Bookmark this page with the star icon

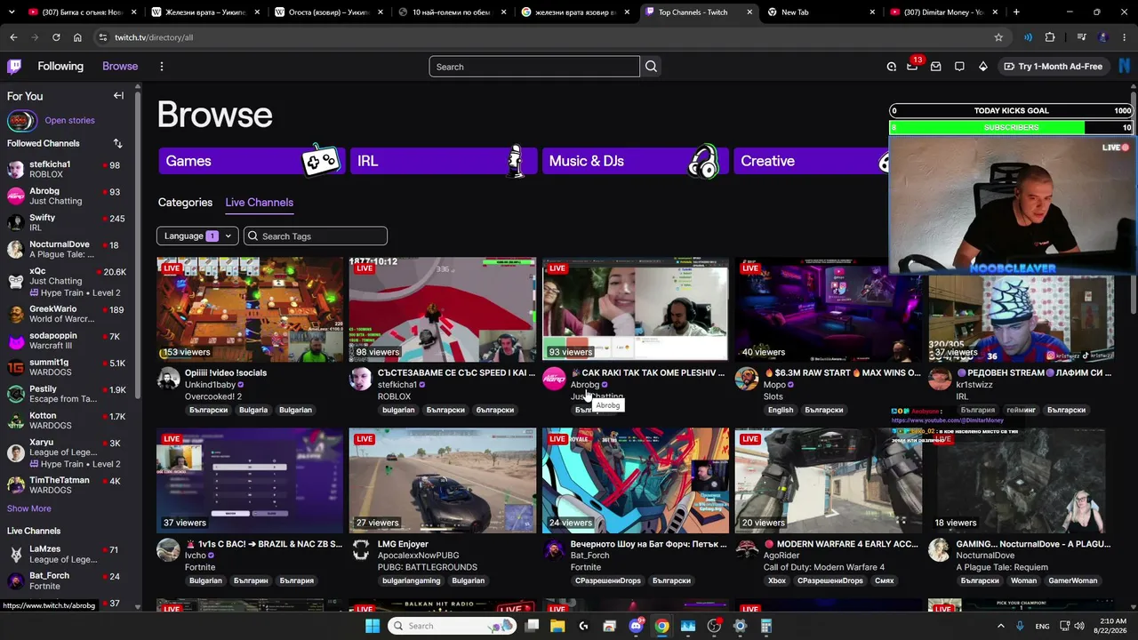pos(998,37)
